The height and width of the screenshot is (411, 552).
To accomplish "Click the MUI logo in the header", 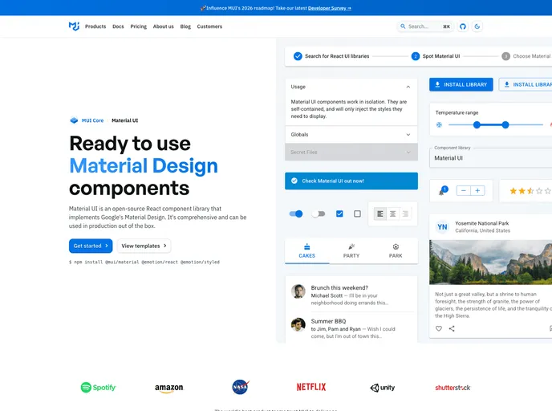I will point(74,26).
